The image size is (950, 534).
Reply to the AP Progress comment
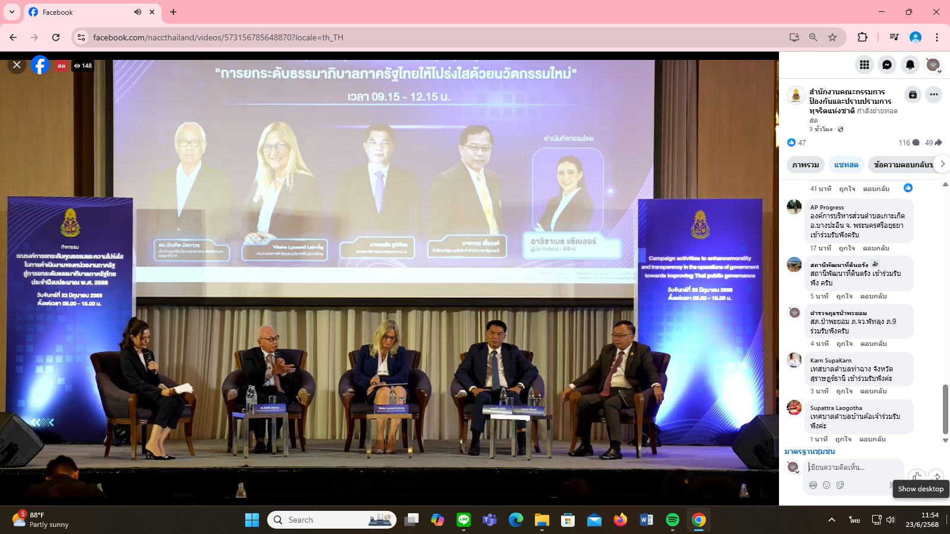point(876,249)
